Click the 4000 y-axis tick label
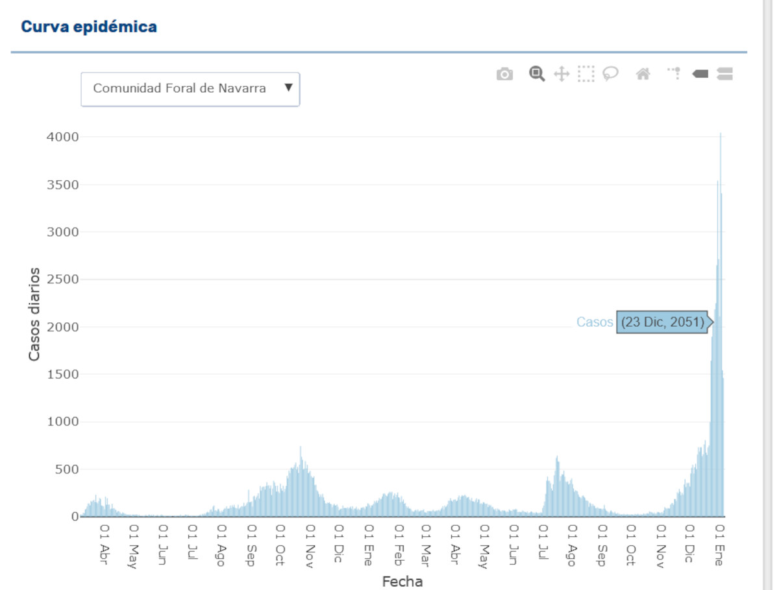 [x=62, y=137]
